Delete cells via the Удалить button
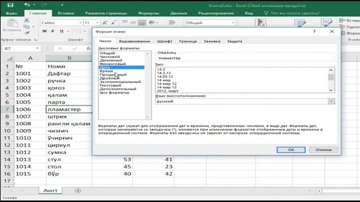360x202 pixels. pos(349,27)
